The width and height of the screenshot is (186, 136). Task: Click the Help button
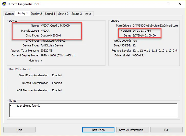click(x=19, y=130)
